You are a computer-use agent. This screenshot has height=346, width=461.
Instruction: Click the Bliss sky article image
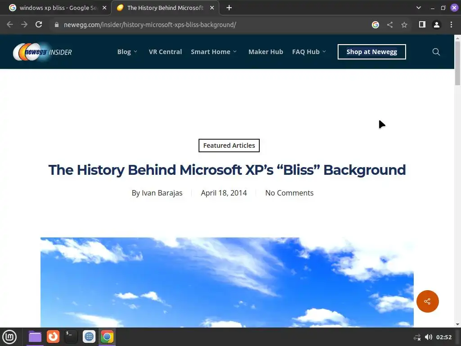point(227,282)
